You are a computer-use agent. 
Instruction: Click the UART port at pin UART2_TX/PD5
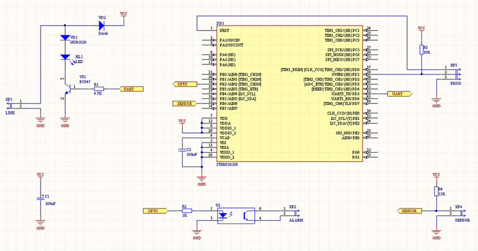400,94
